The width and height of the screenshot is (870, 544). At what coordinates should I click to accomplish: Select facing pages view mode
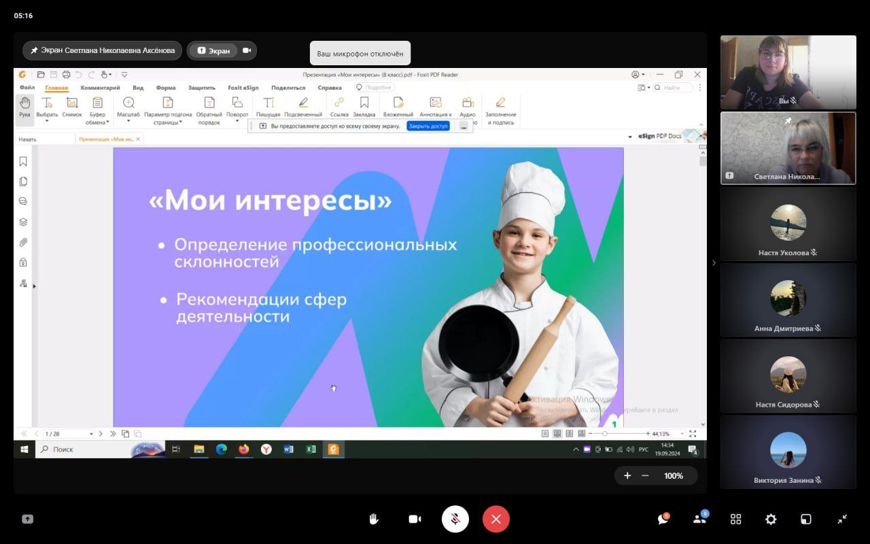(569, 434)
